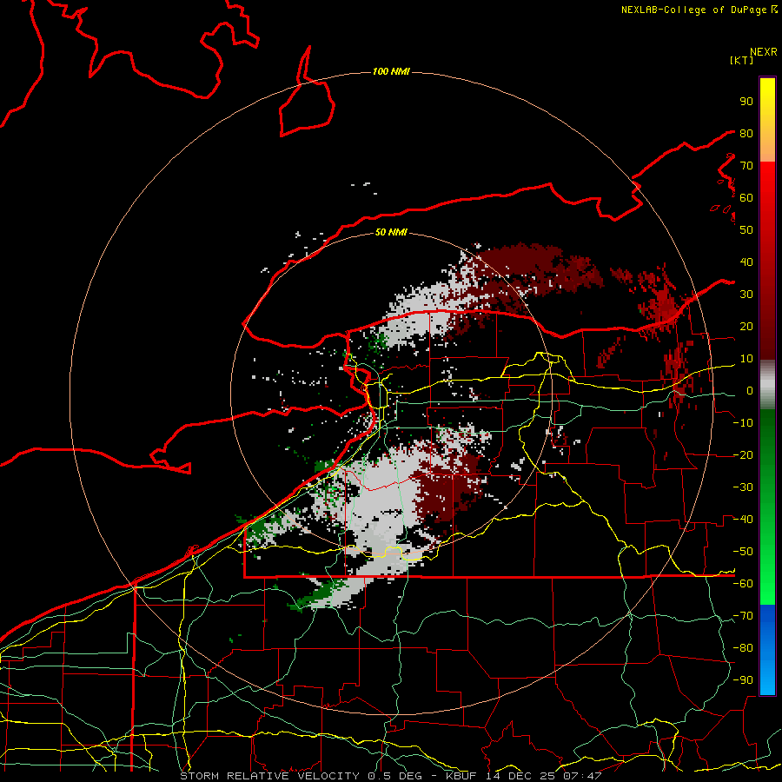This screenshot has width=782, height=782.
Task: Click the Storm Relative Velocity KBUF caption
Action: pyautogui.click(x=391, y=776)
